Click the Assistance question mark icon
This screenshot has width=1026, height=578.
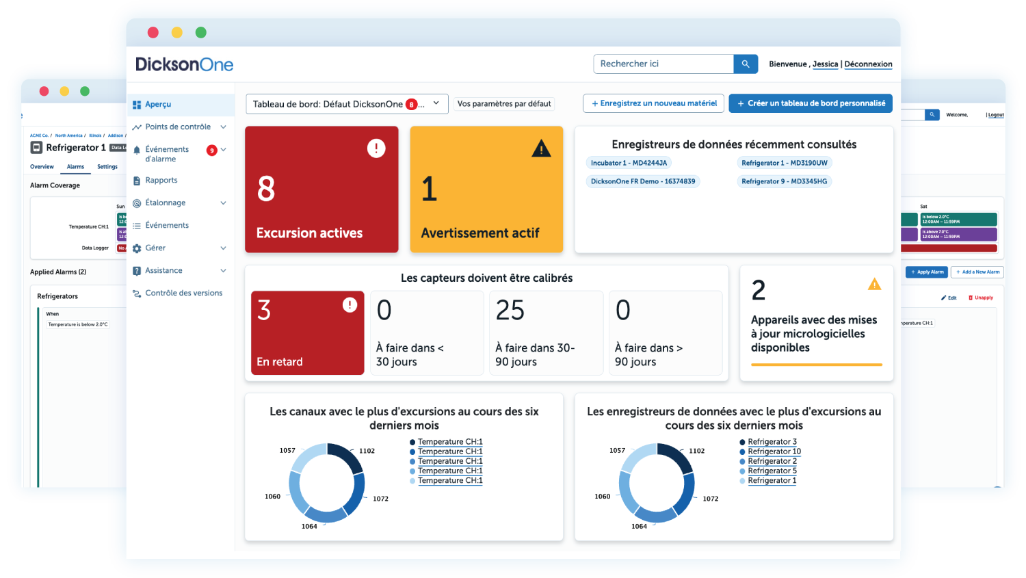pyautogui.click(x=137, y=271)
